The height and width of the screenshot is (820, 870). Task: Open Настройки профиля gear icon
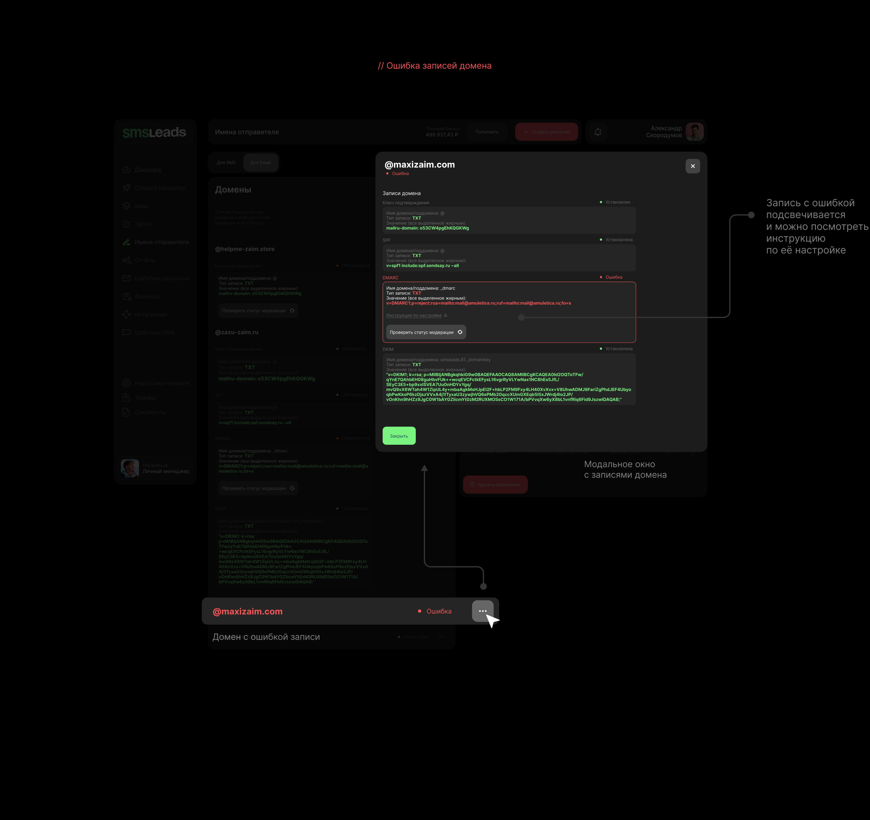point(126,383)
